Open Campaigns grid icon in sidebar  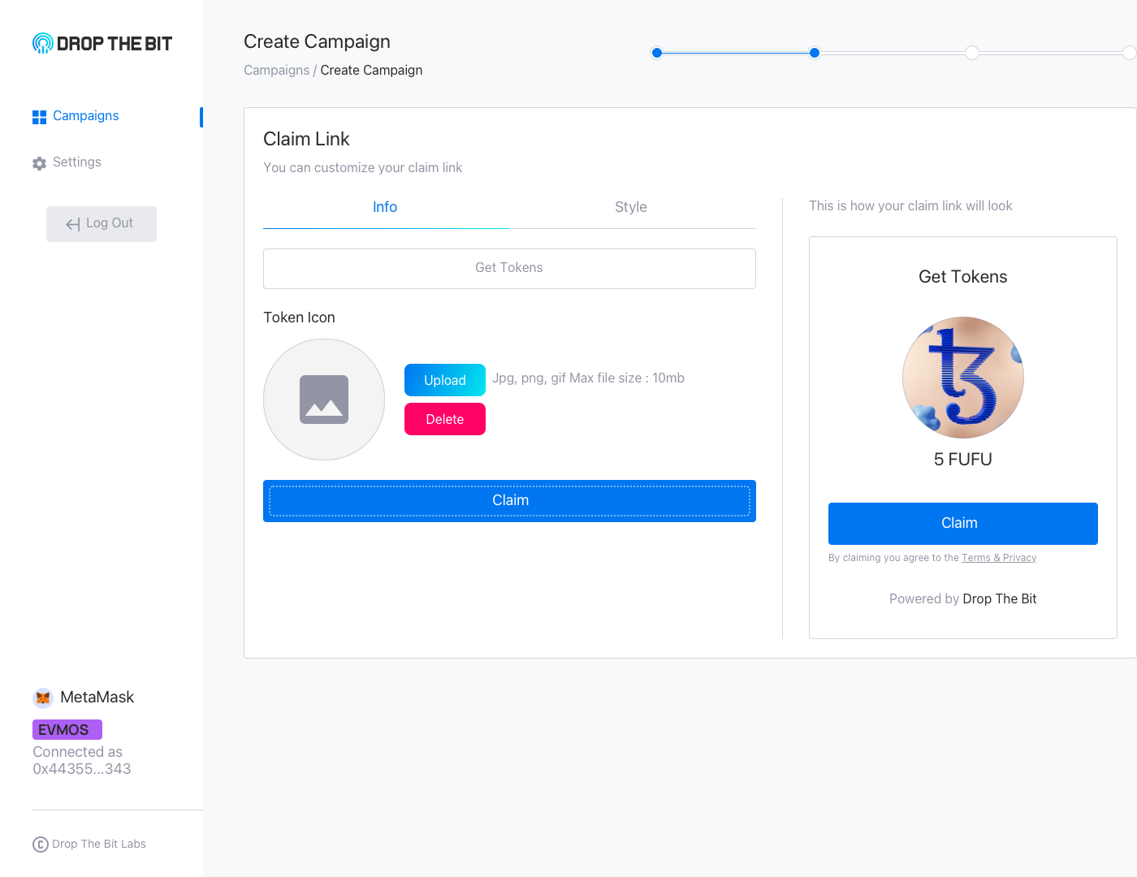pyautogui.click(x=39, y=117)
